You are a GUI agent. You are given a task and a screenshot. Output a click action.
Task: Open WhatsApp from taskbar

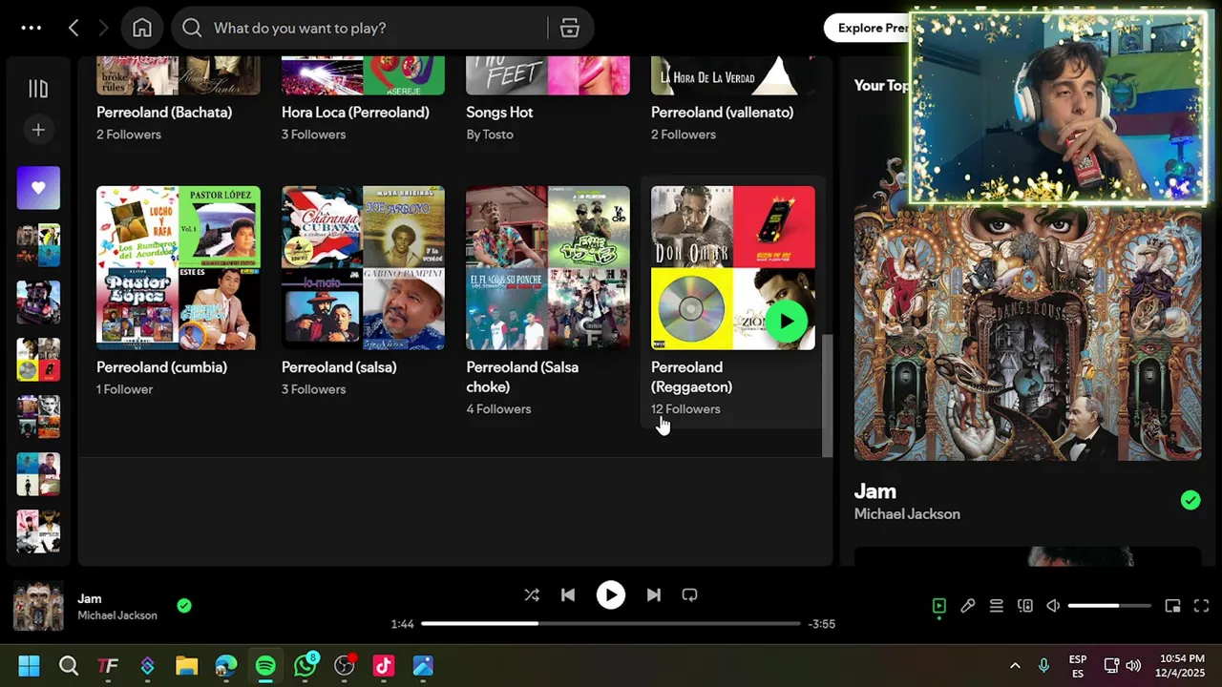(305, 665)
